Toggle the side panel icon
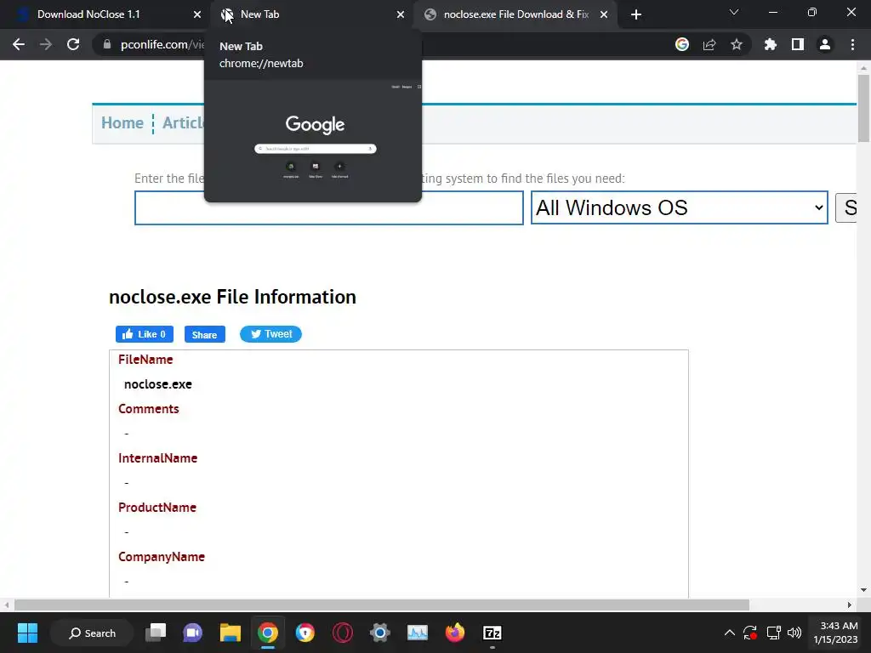871x653 pixels. pos(798,44)
